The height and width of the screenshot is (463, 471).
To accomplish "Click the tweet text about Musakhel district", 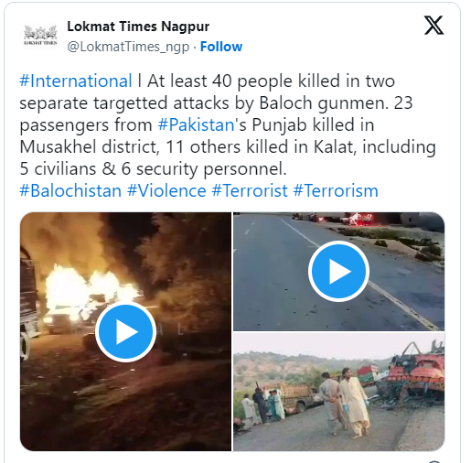I will coord(90,147).
